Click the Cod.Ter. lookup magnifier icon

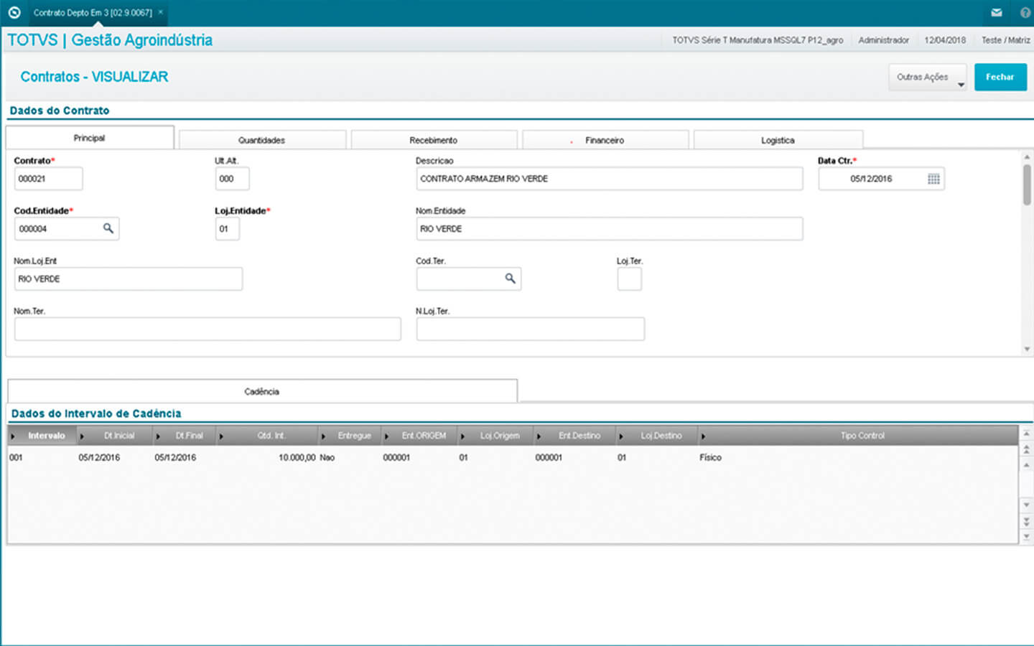510,278
